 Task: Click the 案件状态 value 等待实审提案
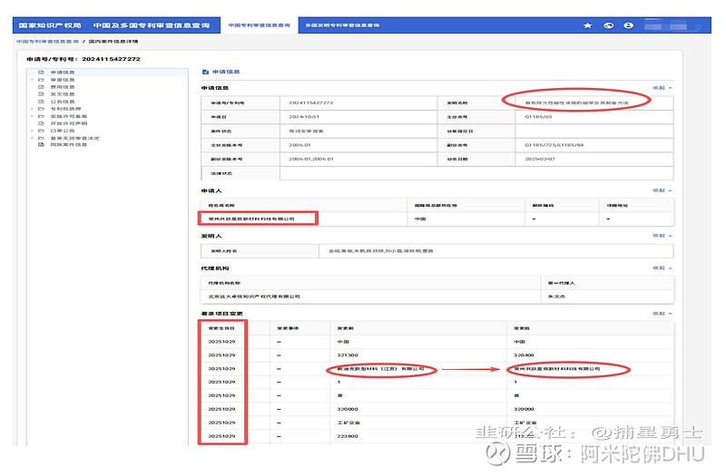tap(306, 131)
